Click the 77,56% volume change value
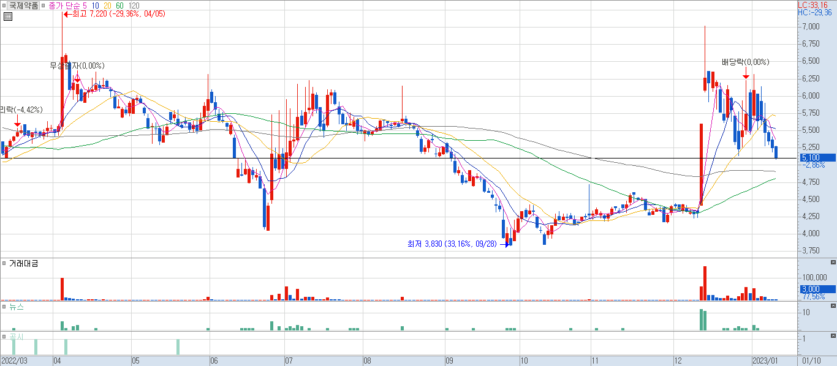This screenshot has width=837, height=366. pos(814,297)
